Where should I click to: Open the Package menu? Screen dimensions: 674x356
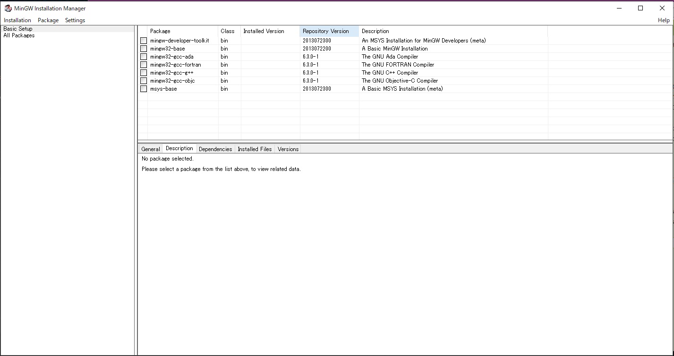[48, 20]
